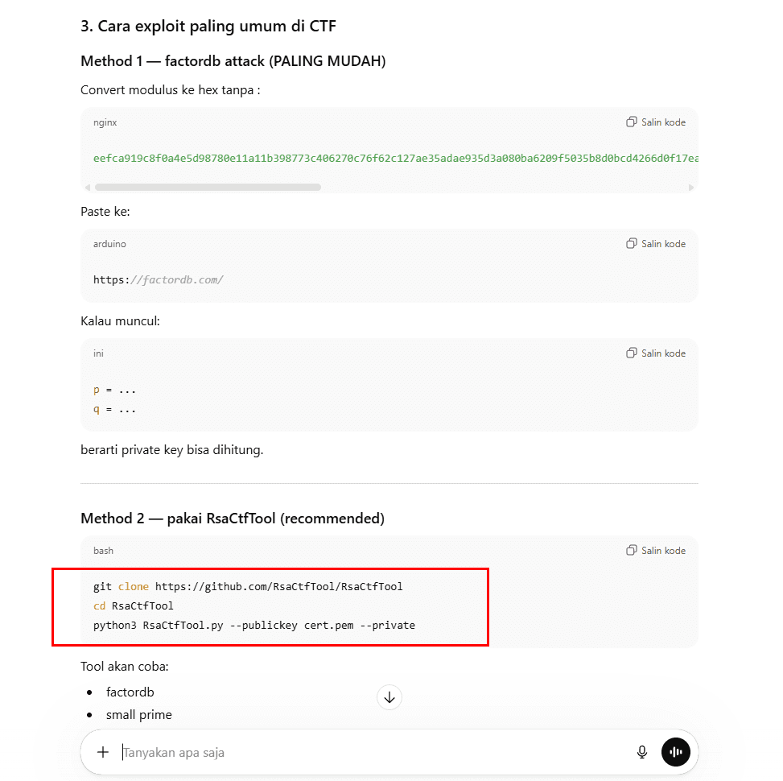This screenshot has height=781, width=783.
Task: Click the Method 2 pakai RsaCtfTool heading
Action: [x=232, y=519]
